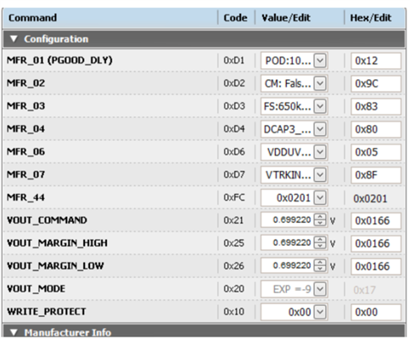
Task: Click code 0x21 cell
Action: 233,220
